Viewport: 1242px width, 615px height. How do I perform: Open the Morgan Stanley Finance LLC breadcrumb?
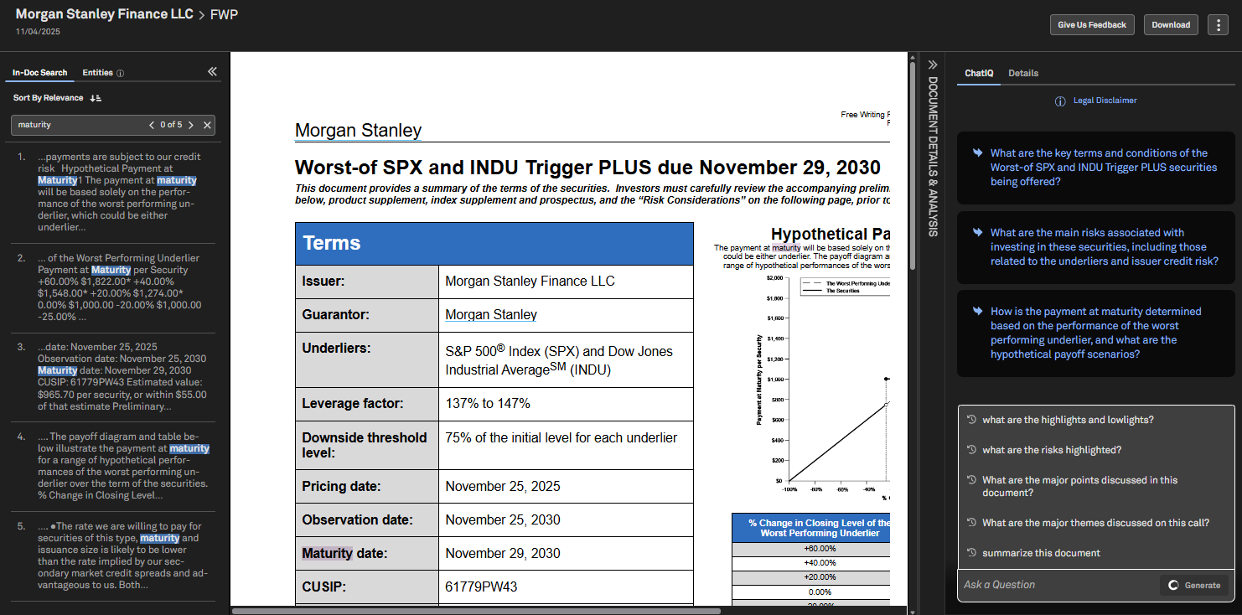click(105, 14)
